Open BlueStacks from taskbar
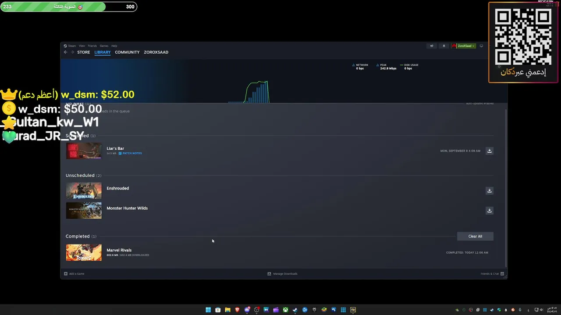 click(324, 310)
